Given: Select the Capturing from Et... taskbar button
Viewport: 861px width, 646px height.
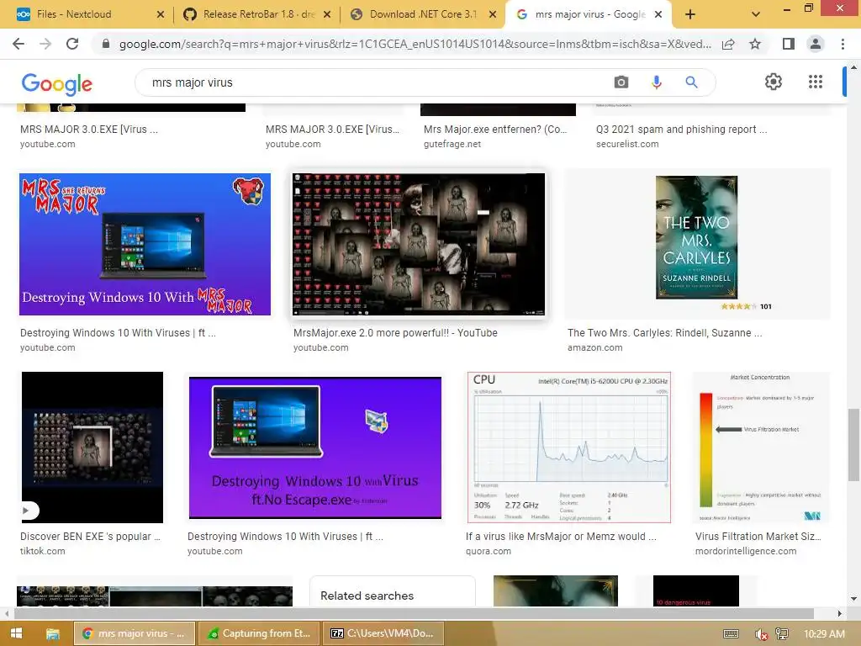Looking at the screenshot, I should (259, 633).
